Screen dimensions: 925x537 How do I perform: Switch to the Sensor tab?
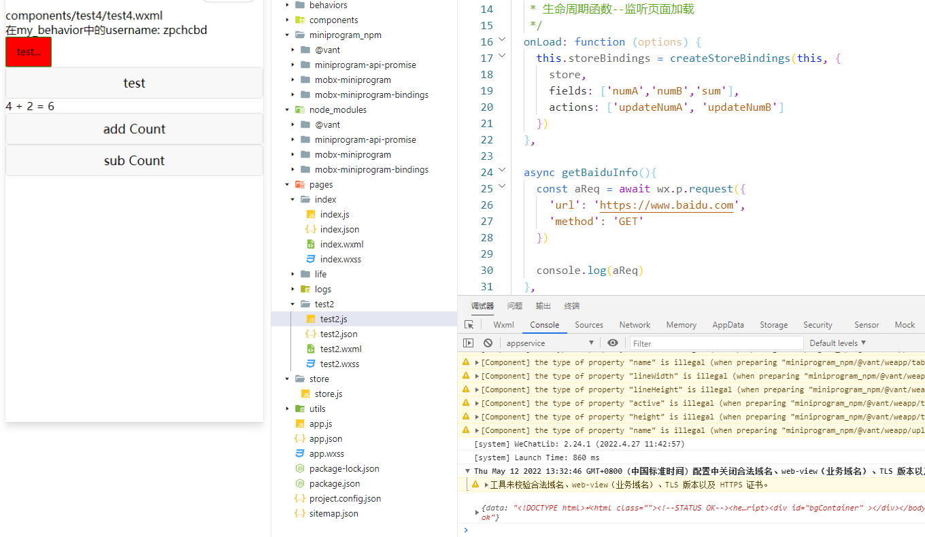point(867,325)
